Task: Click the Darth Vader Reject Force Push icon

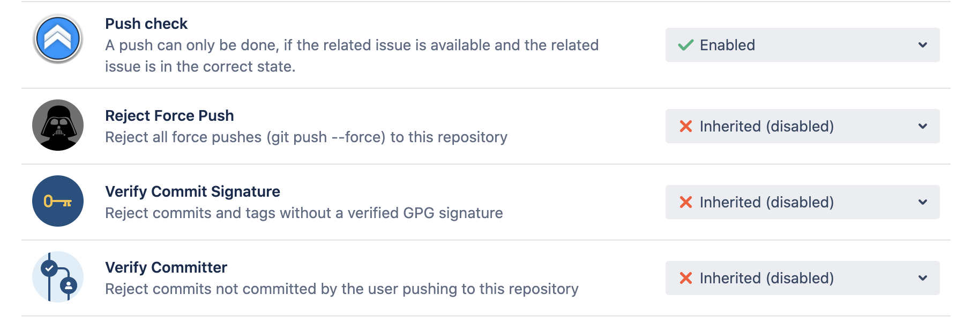Action: pos(58,125)
